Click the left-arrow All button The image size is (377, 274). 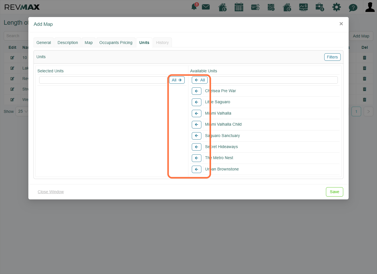pos(200,80)
